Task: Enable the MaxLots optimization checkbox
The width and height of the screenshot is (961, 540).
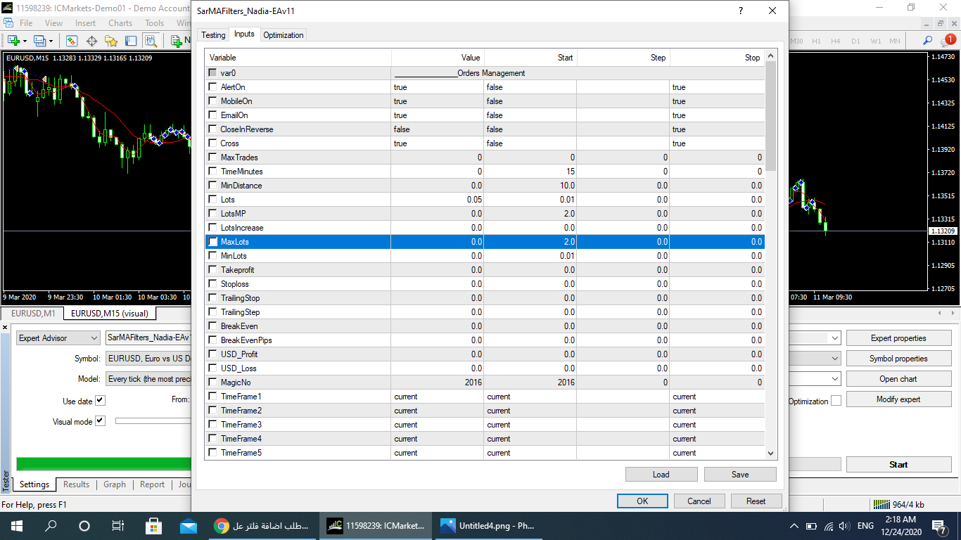Action: pos(213,242)
